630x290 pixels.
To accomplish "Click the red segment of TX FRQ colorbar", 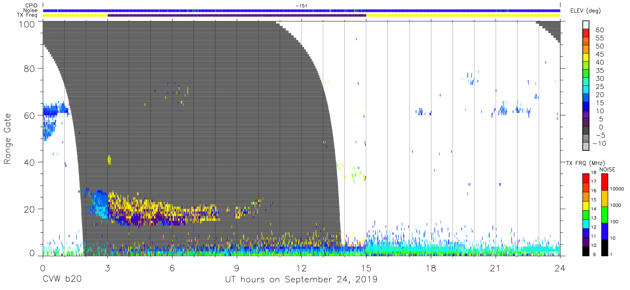I will [x=586, y=179].
